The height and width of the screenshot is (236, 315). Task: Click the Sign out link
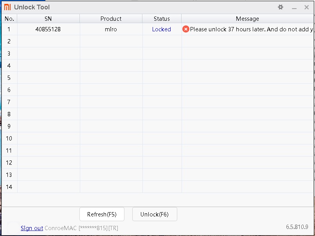(x=32, y=228)
